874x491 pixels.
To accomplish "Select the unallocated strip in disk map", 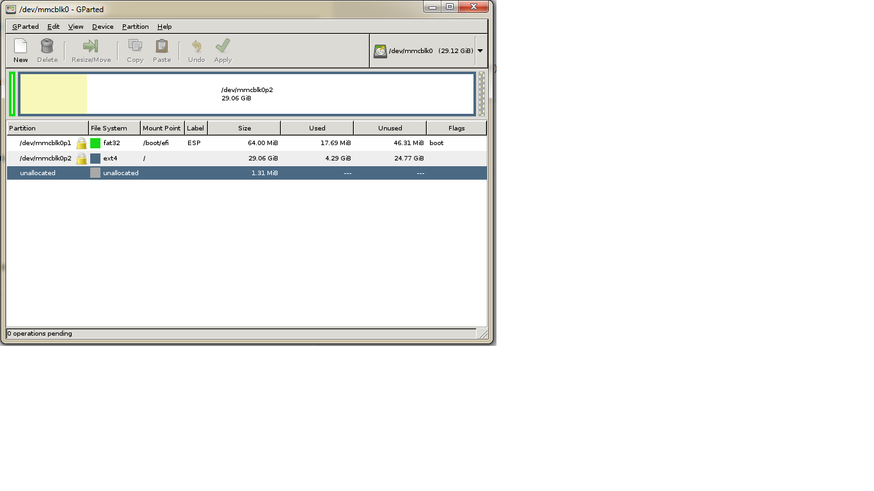I will pos(482,94).
